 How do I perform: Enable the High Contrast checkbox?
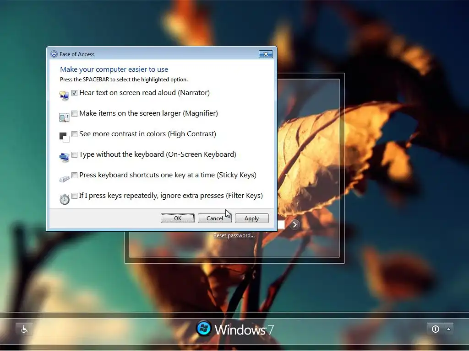[75, 134]
